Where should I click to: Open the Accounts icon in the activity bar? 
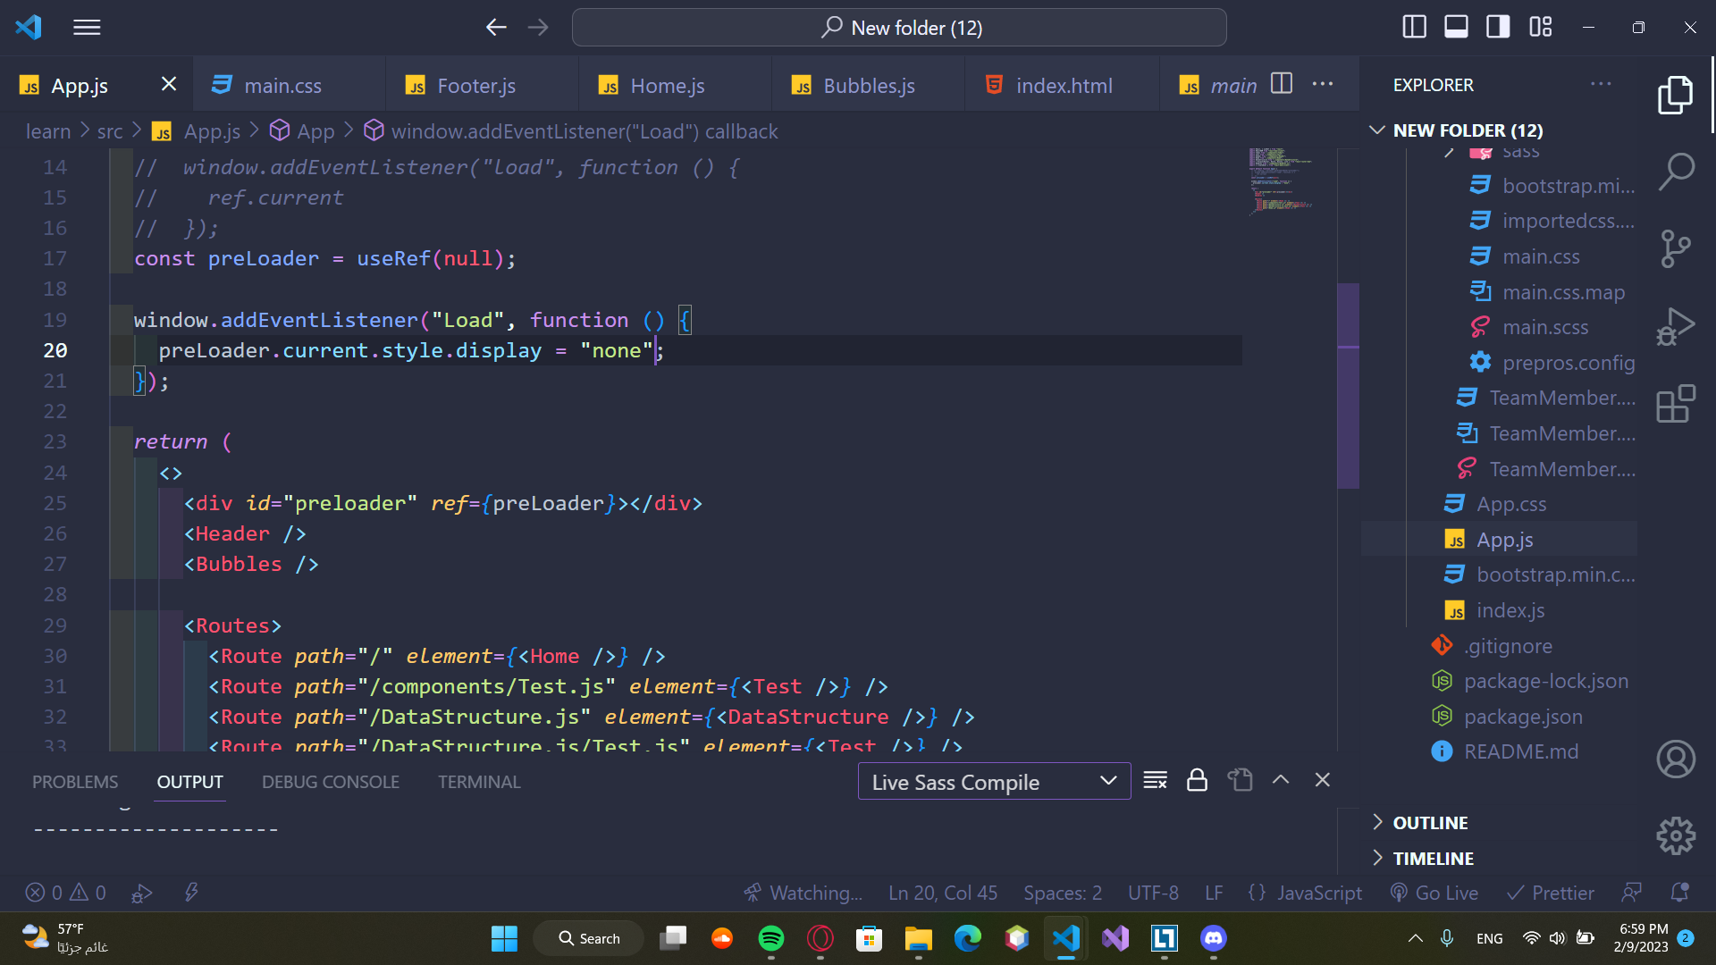(x=1676, y=759)
